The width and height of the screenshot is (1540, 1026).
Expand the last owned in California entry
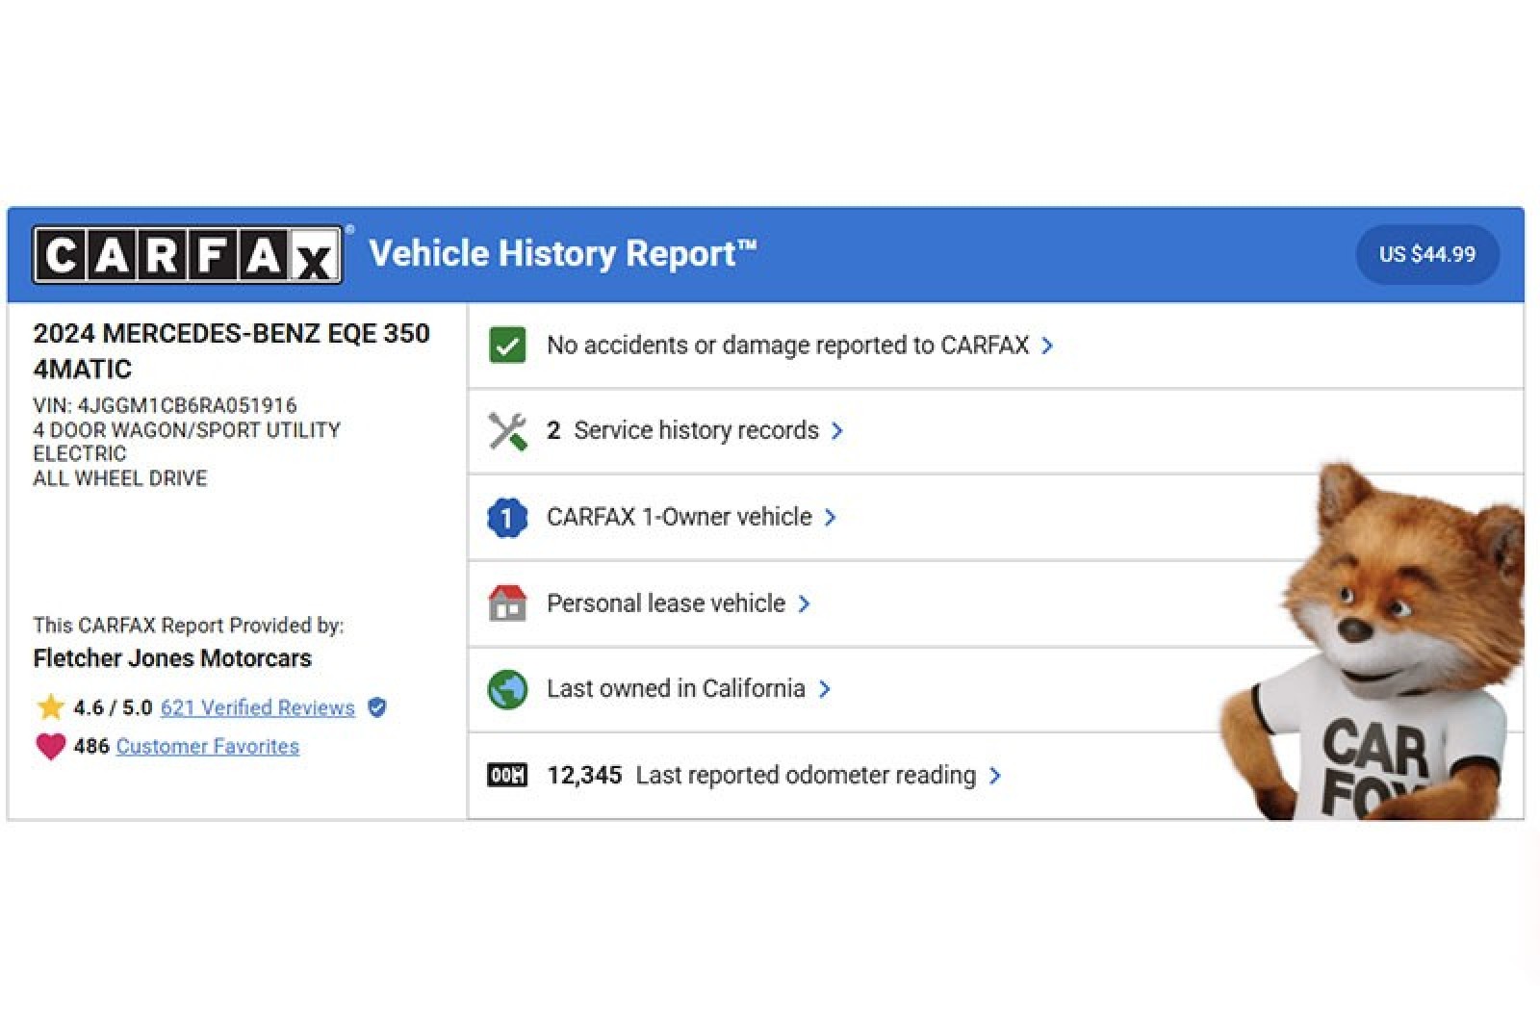tap(826, 689)
